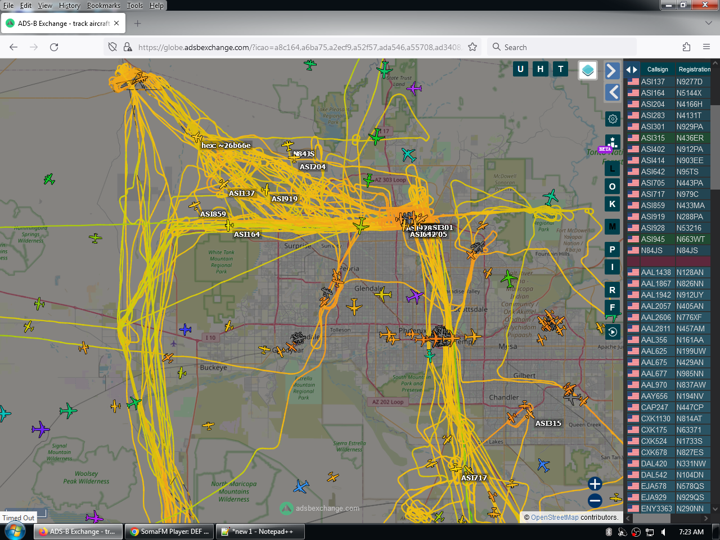Toggle the R map button
The image size is (720, 540).
(613, 290)
